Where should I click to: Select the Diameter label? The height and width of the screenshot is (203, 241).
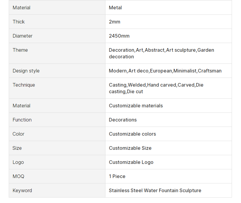pyautogui.click(x=22, y=36)
